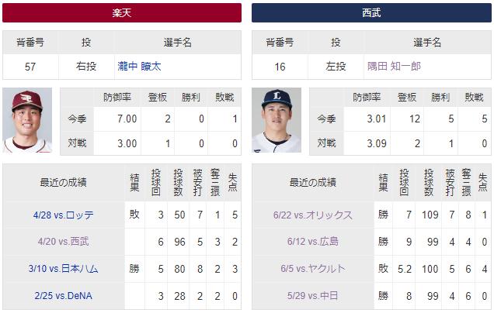
Task: Open pitcher 隅田 知一郎 profile link
Action: [394, 67]
